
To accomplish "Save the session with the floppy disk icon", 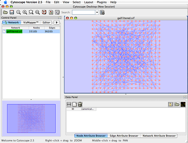I will pos(12,12).
